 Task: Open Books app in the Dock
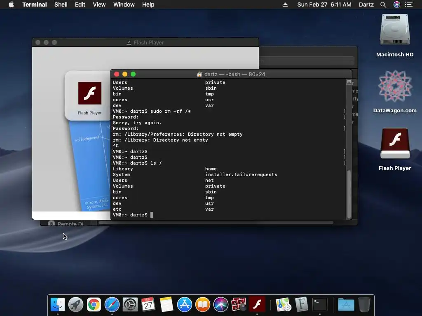click(203, 304)
